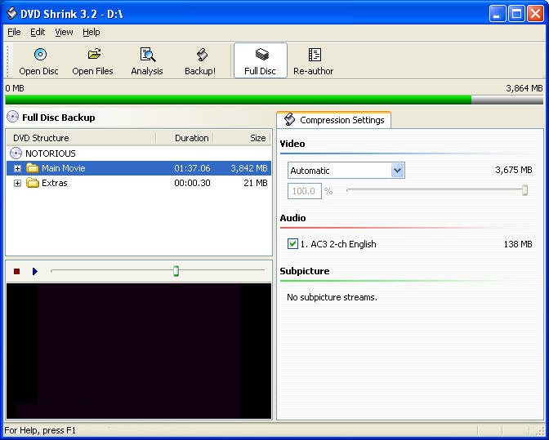Screen dimensions: 549x440
Task: Expand the Extras tree node
Action: [17, 184]
